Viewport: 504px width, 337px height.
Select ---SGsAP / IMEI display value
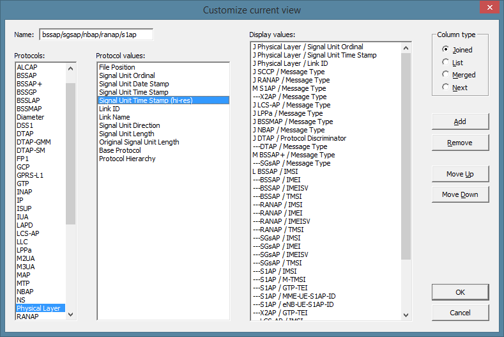click(x=326, y=246)
